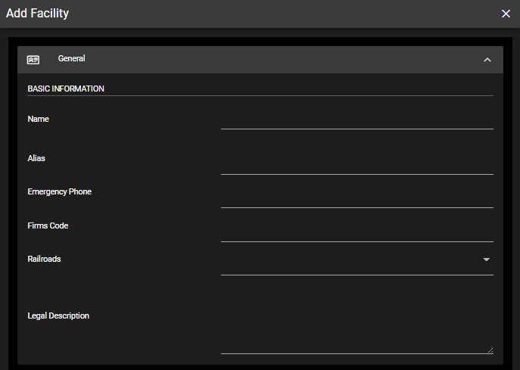
Task: Close the Add Facility dialog
Action: click(x=506, y=14)
